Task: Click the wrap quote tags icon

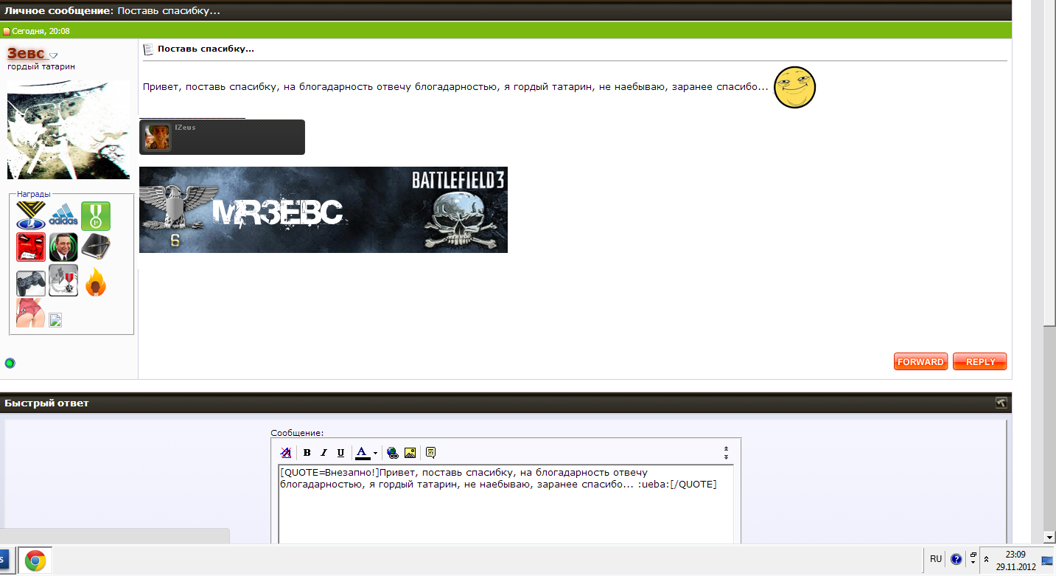Action: point(431,453)
